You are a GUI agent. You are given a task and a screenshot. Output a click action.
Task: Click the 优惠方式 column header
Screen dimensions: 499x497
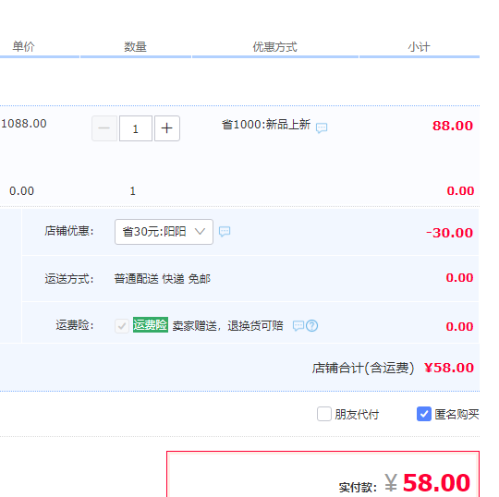pyautogui.click(x=274, y=47)
